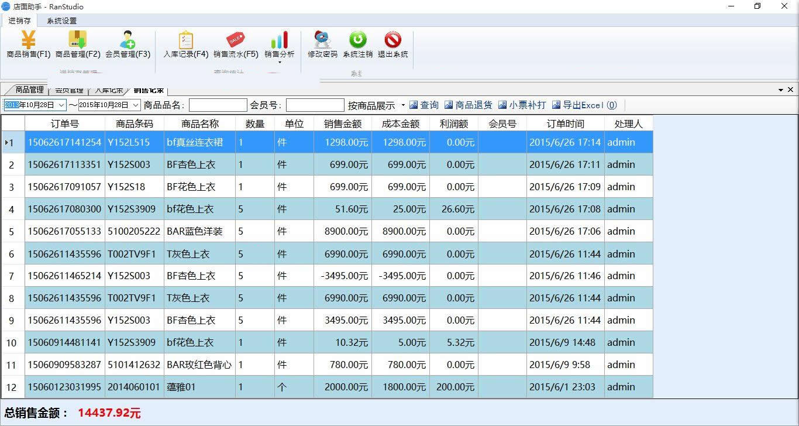This screenshot has height=426, width=799.
Task: Focus the 会员号 input field
Action: pyautogui.click(x=315, y=105)
